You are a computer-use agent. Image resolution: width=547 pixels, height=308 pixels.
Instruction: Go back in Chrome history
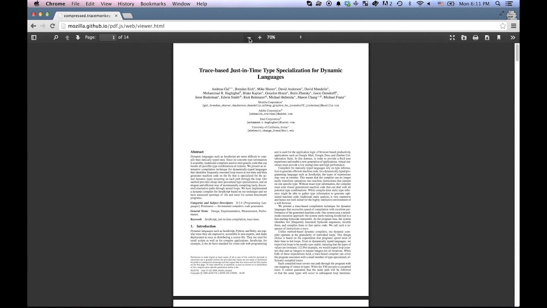[x=33, y=26]
